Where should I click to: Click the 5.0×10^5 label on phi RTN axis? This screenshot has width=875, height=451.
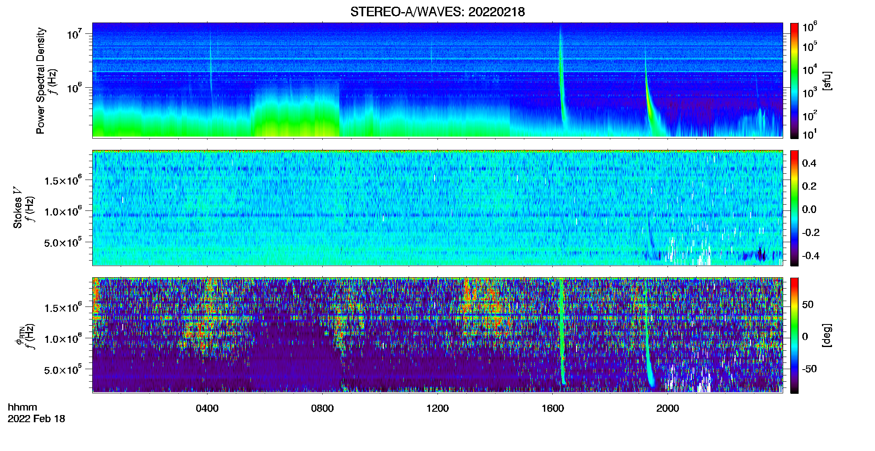click(63, 370)
